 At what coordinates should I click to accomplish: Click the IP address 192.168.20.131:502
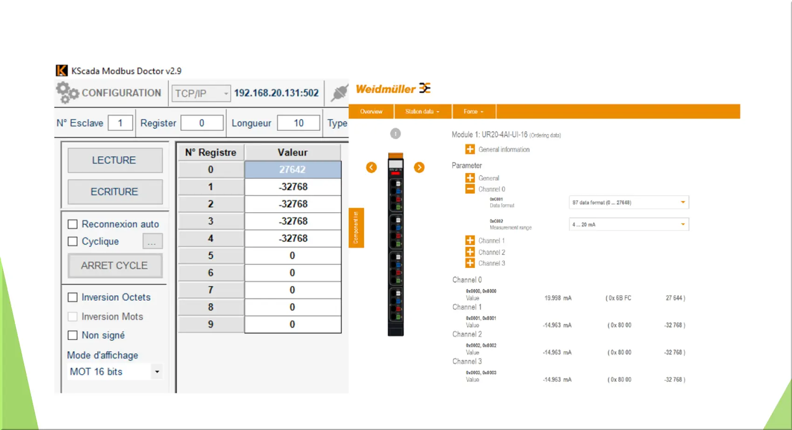276,93
